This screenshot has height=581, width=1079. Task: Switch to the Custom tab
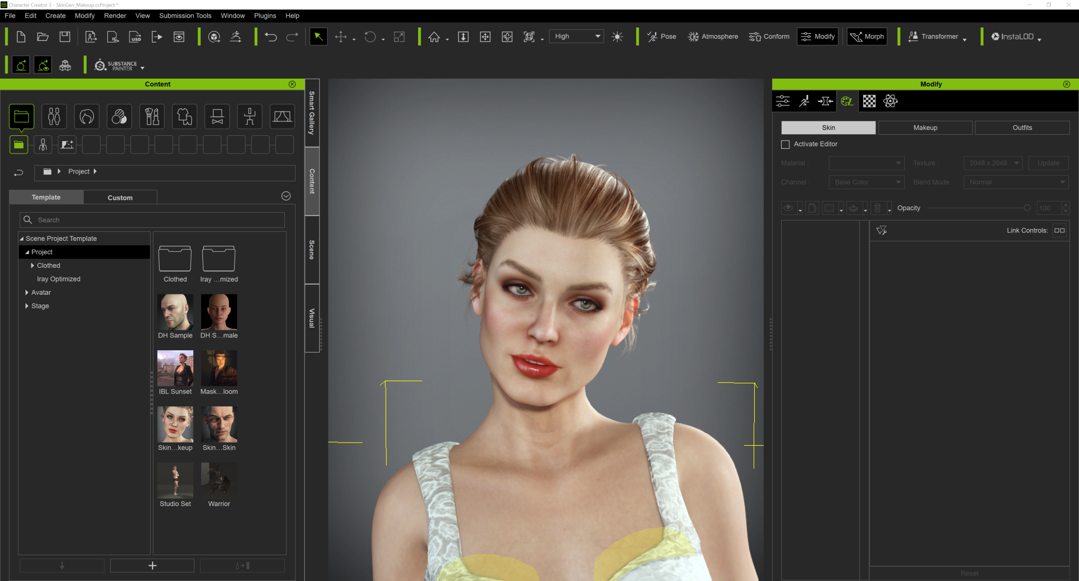click(x=120, y=198)
